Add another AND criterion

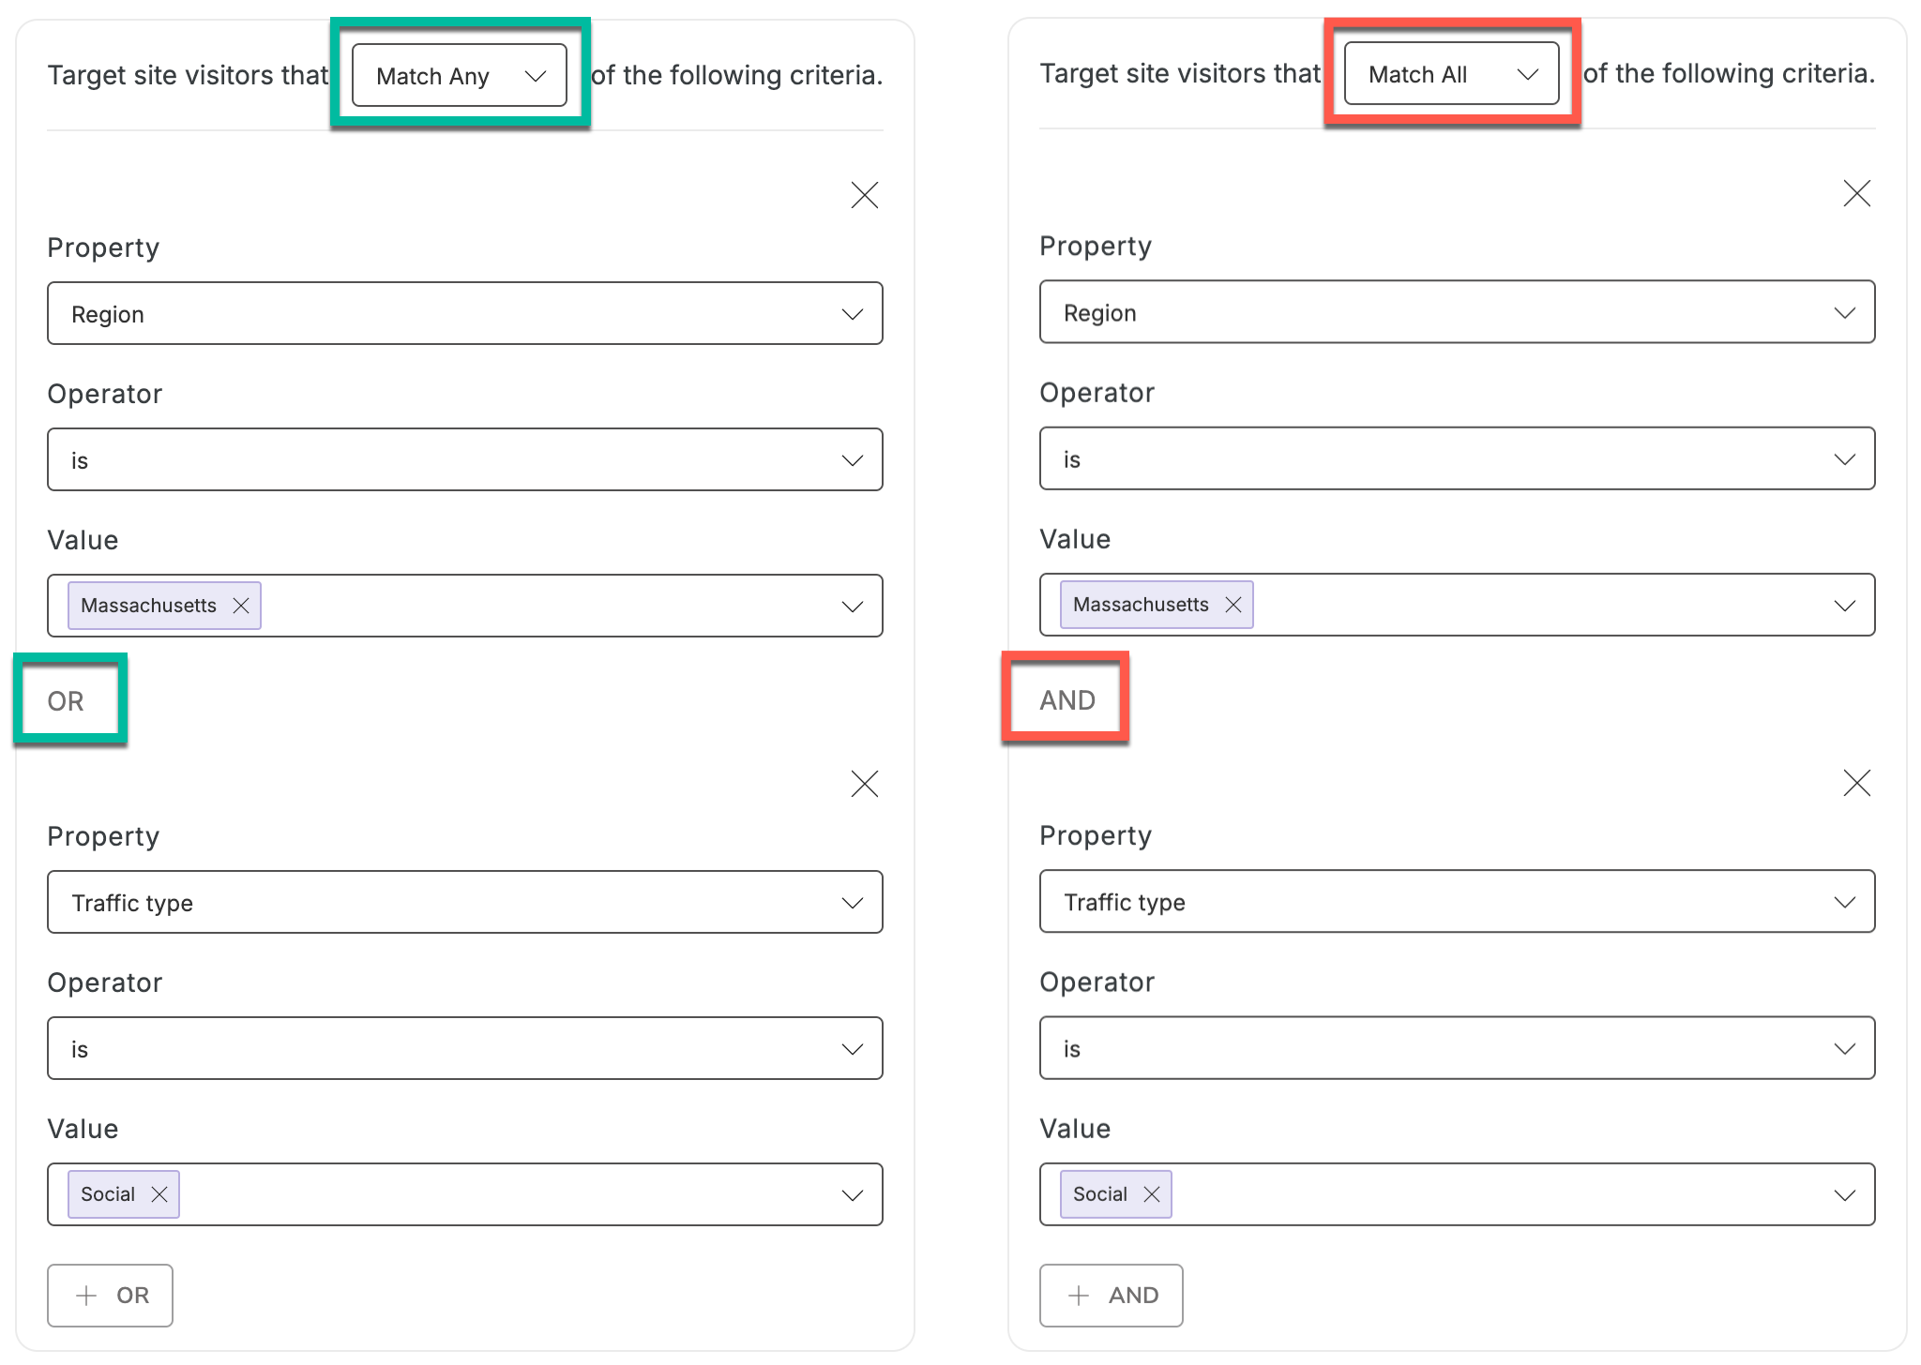(x=1112, y=1296)
